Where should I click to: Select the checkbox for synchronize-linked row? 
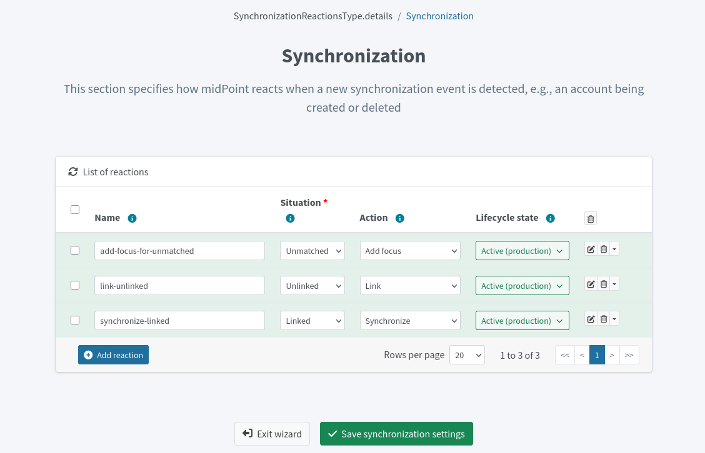[x=75, y=319]
